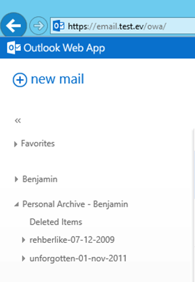The height and width of the screenshot is (282, 195).
Task: Click the Outlook Web App title text
Action: coord(64,48)
